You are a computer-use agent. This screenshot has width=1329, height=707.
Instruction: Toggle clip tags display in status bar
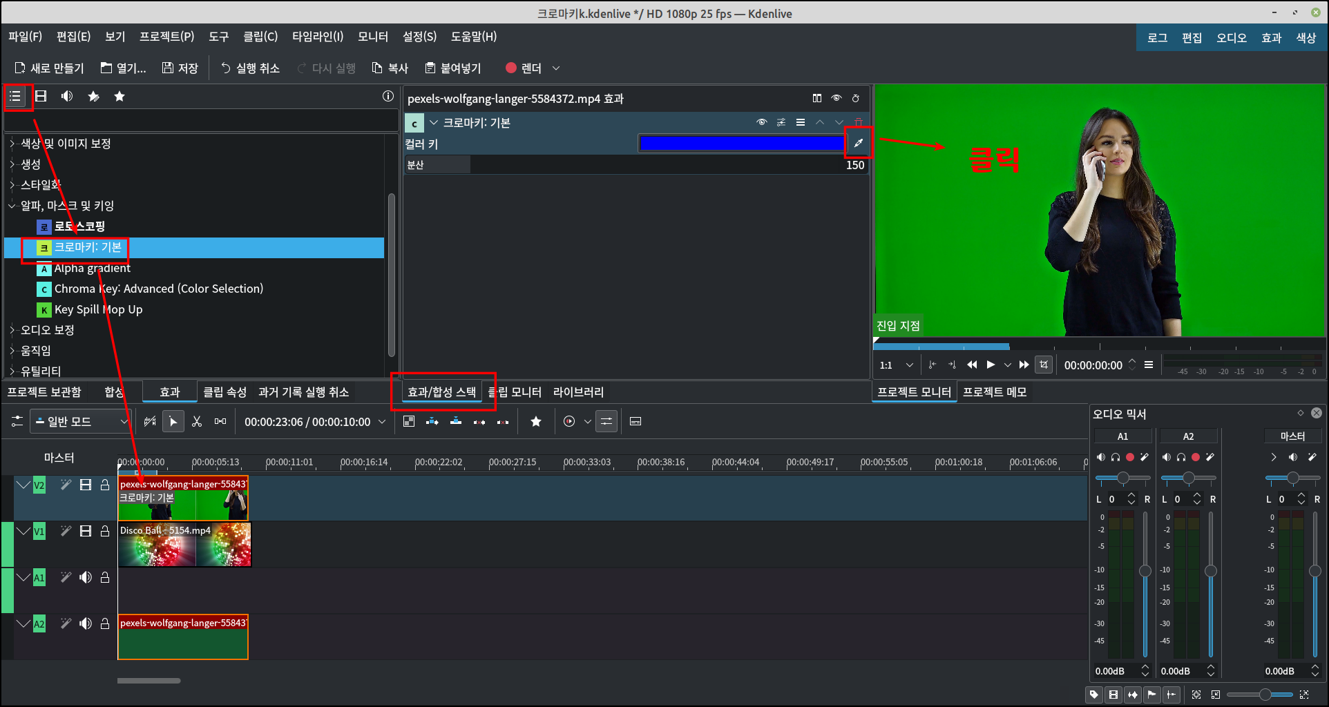(1093, 695)
